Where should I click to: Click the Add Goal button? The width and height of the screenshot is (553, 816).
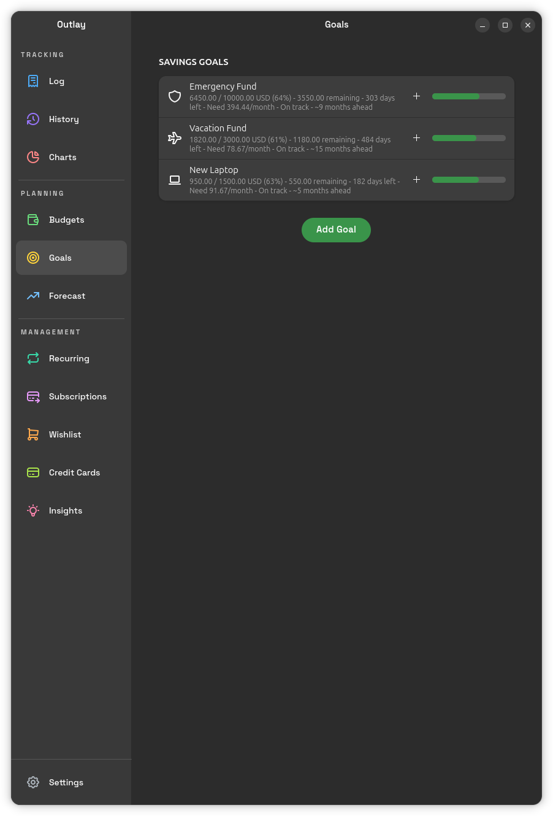(336, 229)
